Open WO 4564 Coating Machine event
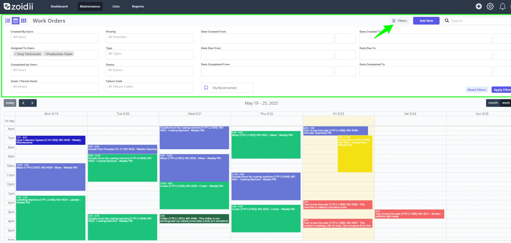 coord(122,168)
